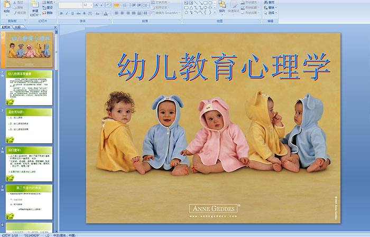
Task: Click the spell check status bar icon
Action: click(48, 235)
